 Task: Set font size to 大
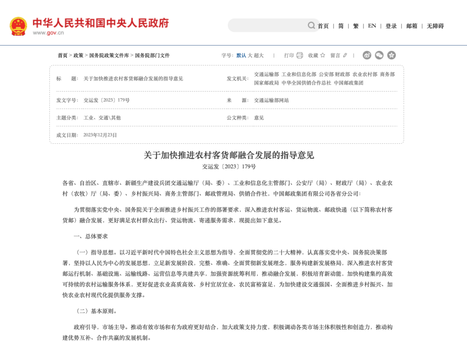(250, 55)
